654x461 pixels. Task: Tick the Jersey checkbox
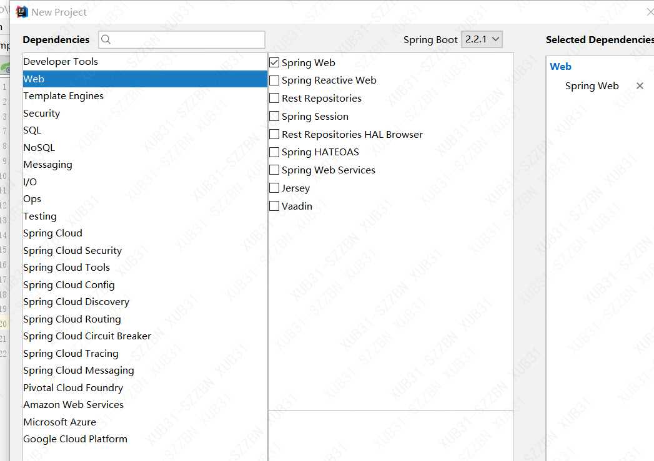coord(274,188)
